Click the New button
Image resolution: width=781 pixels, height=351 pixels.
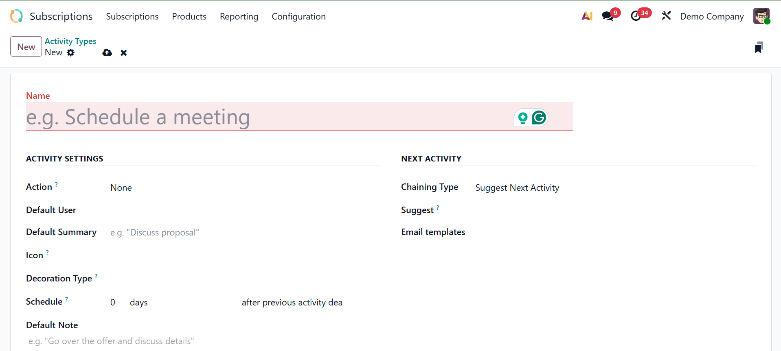click(x=26, y=47)
